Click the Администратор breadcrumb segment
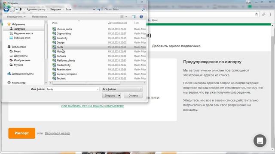The image size is (275, 154). click(x=36, y=9)
